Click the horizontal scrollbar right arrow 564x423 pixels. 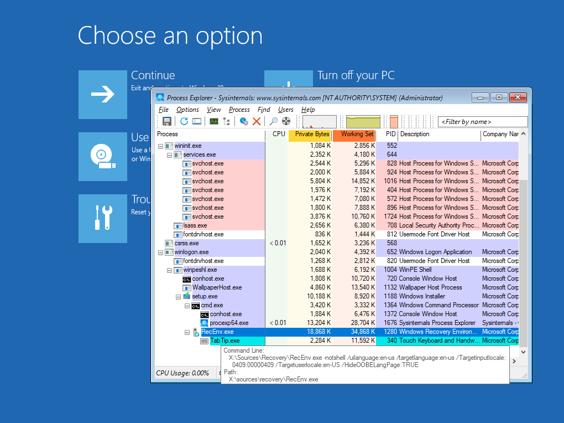[x=514, y=362]
